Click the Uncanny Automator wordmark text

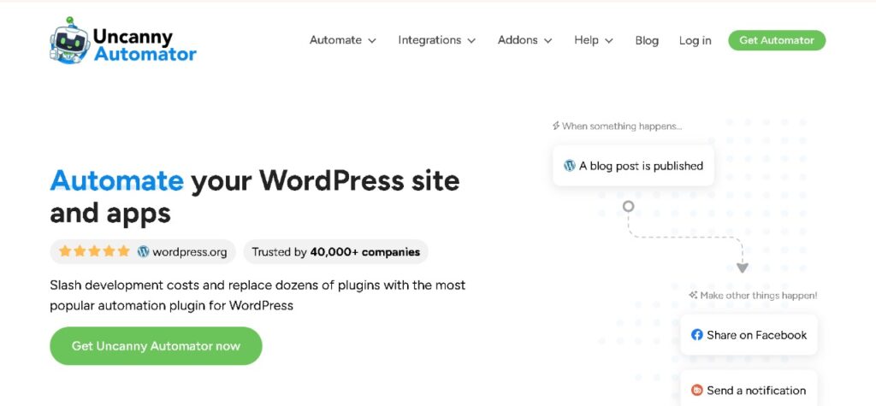pos(145,46)
